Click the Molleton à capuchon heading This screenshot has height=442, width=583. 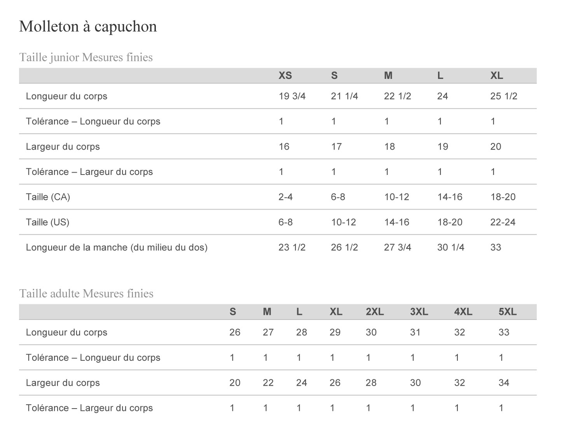pyautogui.click(x=88, y=26)
